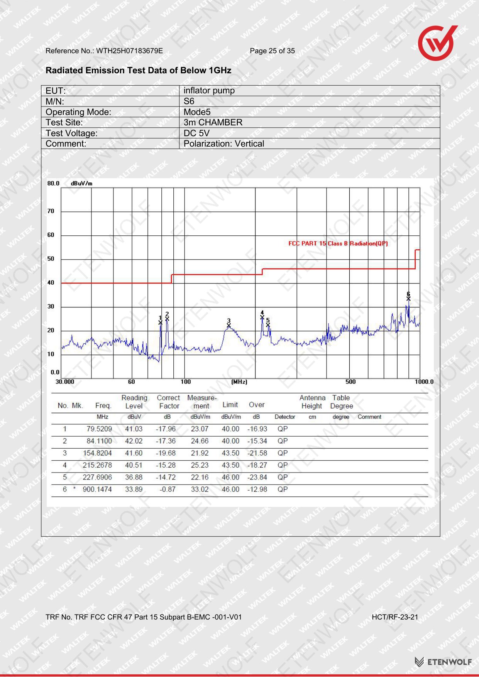Select frequency '227.6906' in row 5
Viewport: 479px width, 677px height.
pos(98,477)
